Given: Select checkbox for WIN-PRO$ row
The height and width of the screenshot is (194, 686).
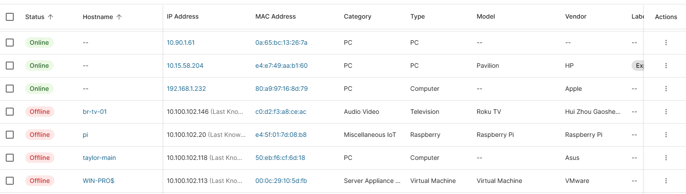Looking at the screenshot, I should pos(10,181).
